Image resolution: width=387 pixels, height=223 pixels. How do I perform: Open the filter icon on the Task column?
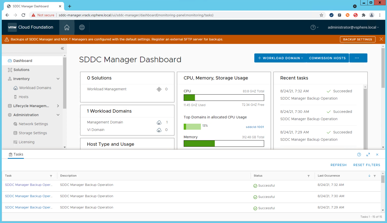(x=51, y=176)
